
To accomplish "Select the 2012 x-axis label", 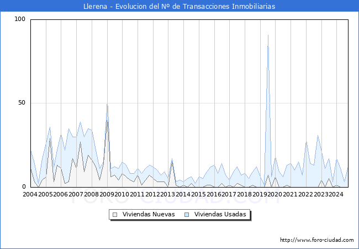I will (x=152, y=194).
